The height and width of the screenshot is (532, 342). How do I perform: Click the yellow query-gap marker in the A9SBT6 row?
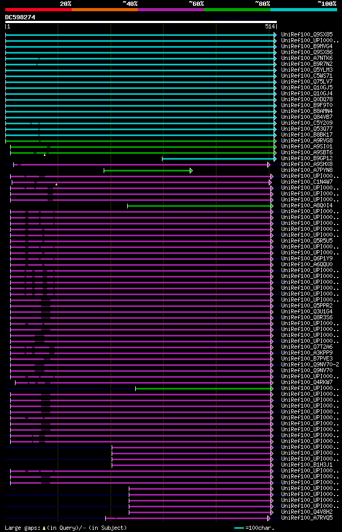(x=45, y=155)
